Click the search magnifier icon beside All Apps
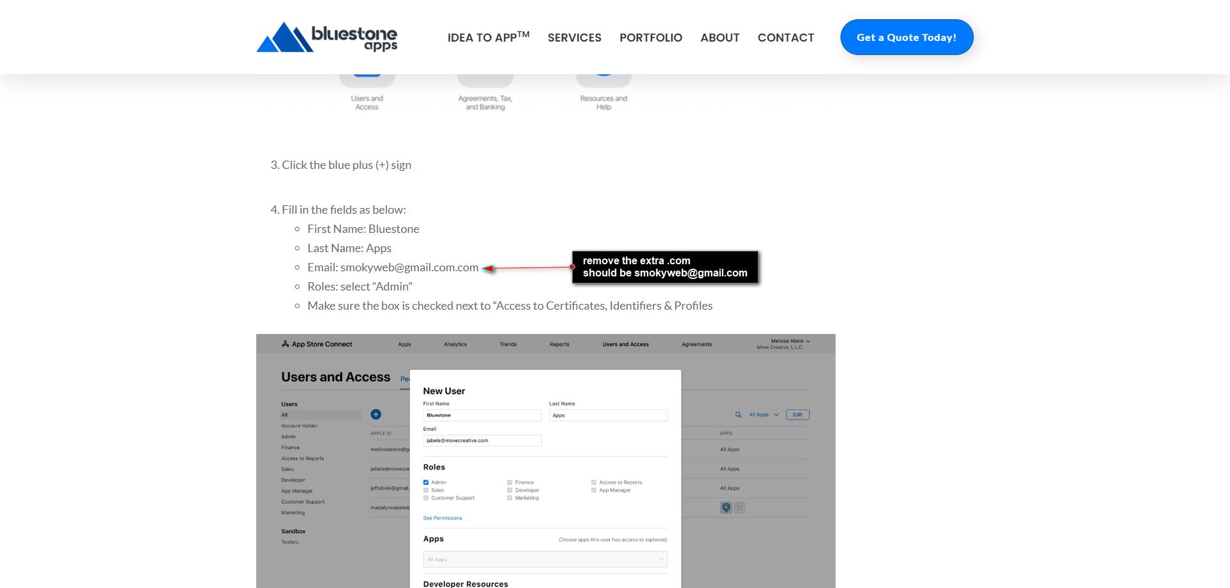This screenshot has width=1230, height=588. (x=738, y=415)
